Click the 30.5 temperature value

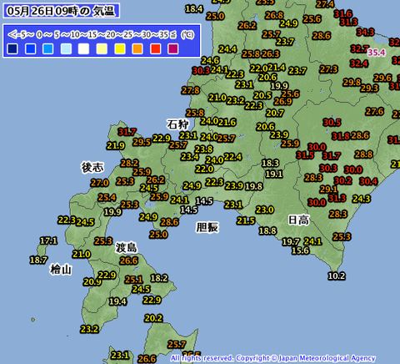(x=332, y=122)
